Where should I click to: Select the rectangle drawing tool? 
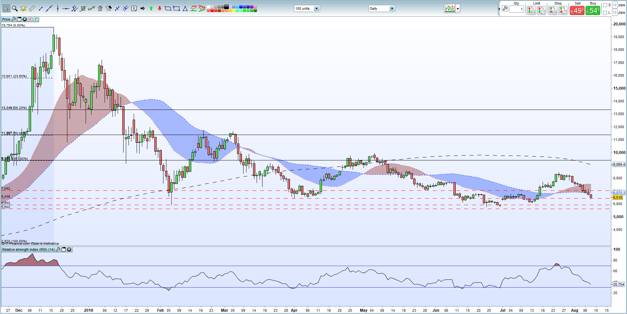(x=177, y=8)
